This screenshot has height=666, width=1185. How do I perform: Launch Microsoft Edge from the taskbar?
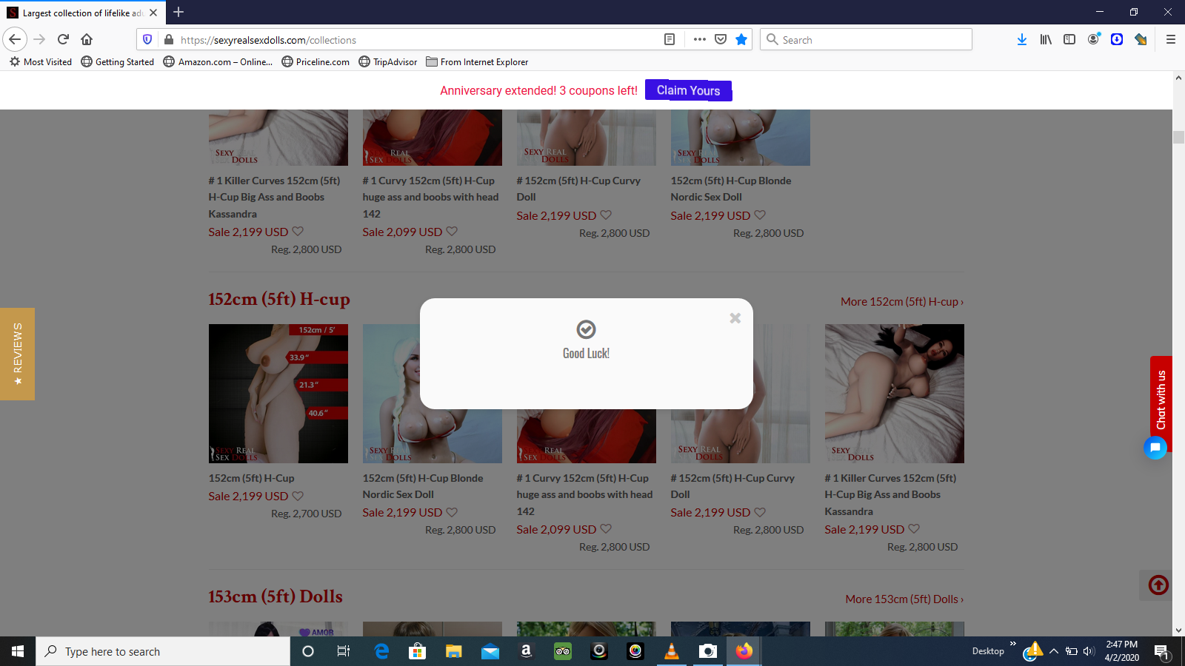tap(381, 651)
